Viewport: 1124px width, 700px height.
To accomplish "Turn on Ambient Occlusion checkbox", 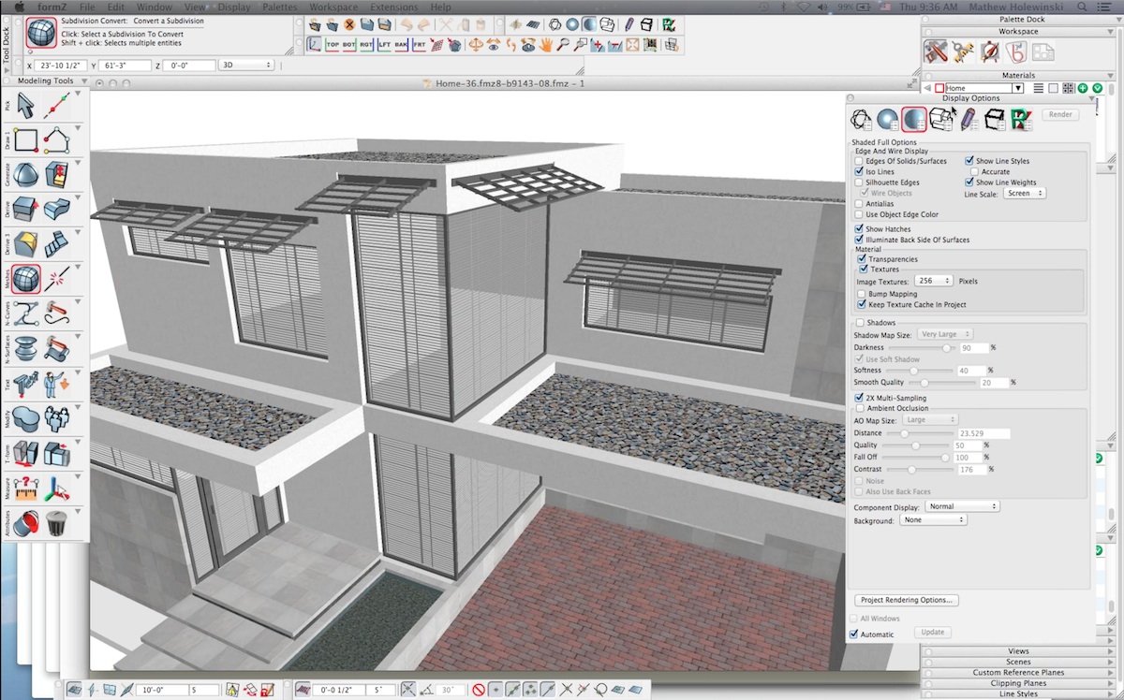I will 859,408.
